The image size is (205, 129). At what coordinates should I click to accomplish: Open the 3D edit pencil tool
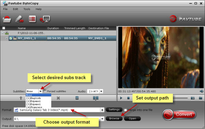tap(19, 19)
